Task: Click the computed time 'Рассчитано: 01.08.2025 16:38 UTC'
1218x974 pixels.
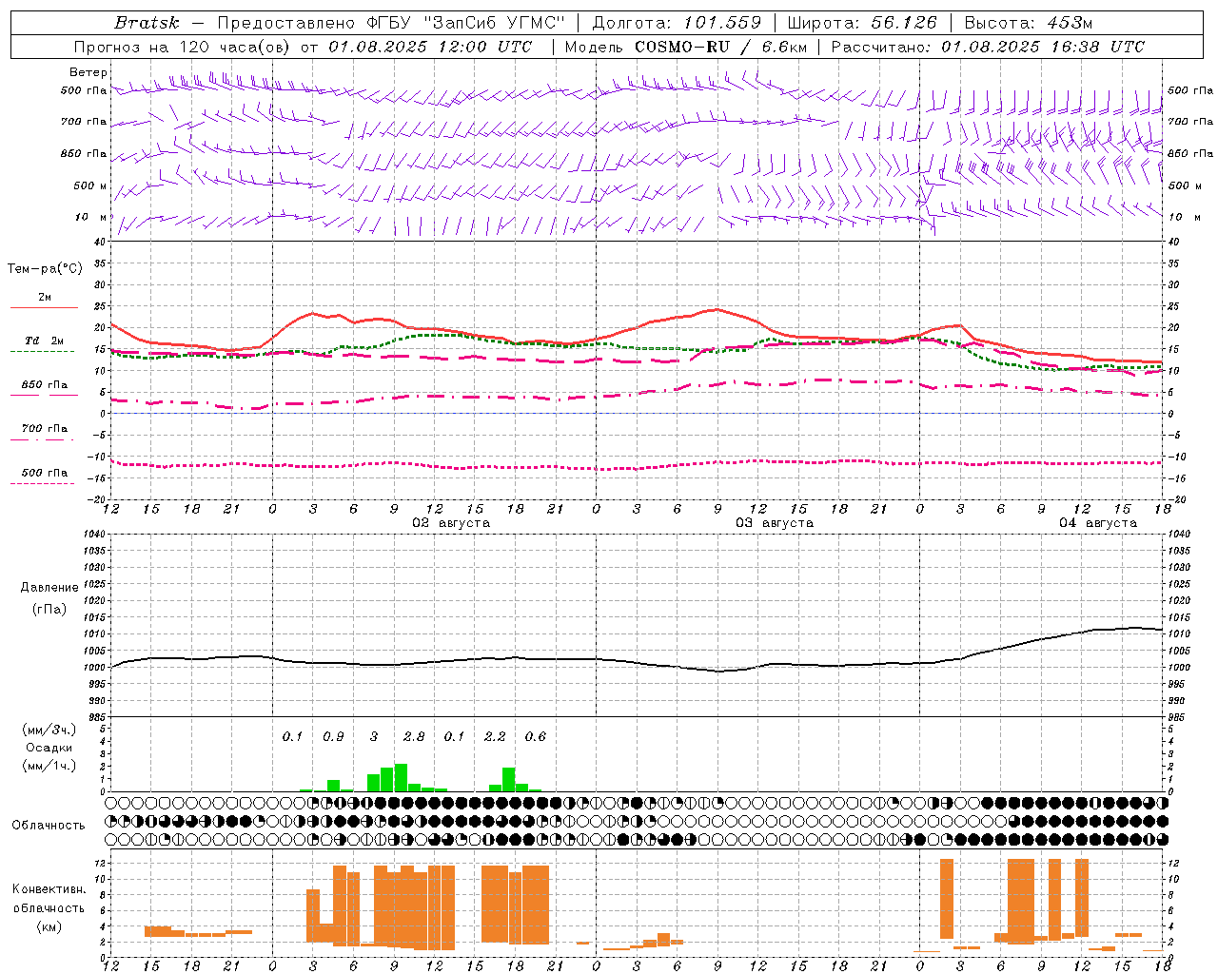Action: click(988, 47)
